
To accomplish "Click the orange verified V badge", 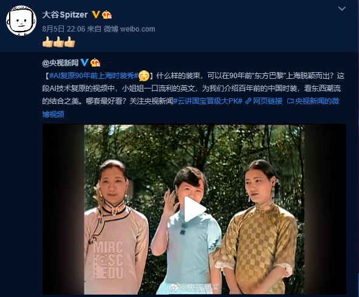I will tap(96, 15).
